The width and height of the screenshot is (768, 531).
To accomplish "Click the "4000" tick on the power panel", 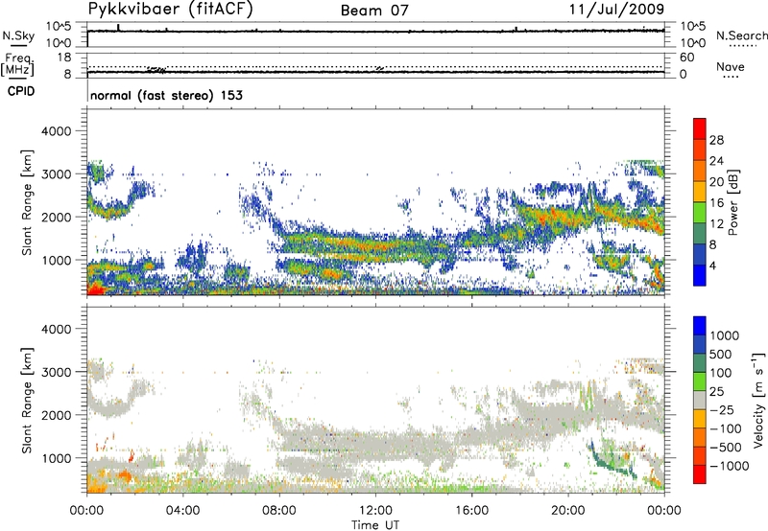I will tap(56, 131).
